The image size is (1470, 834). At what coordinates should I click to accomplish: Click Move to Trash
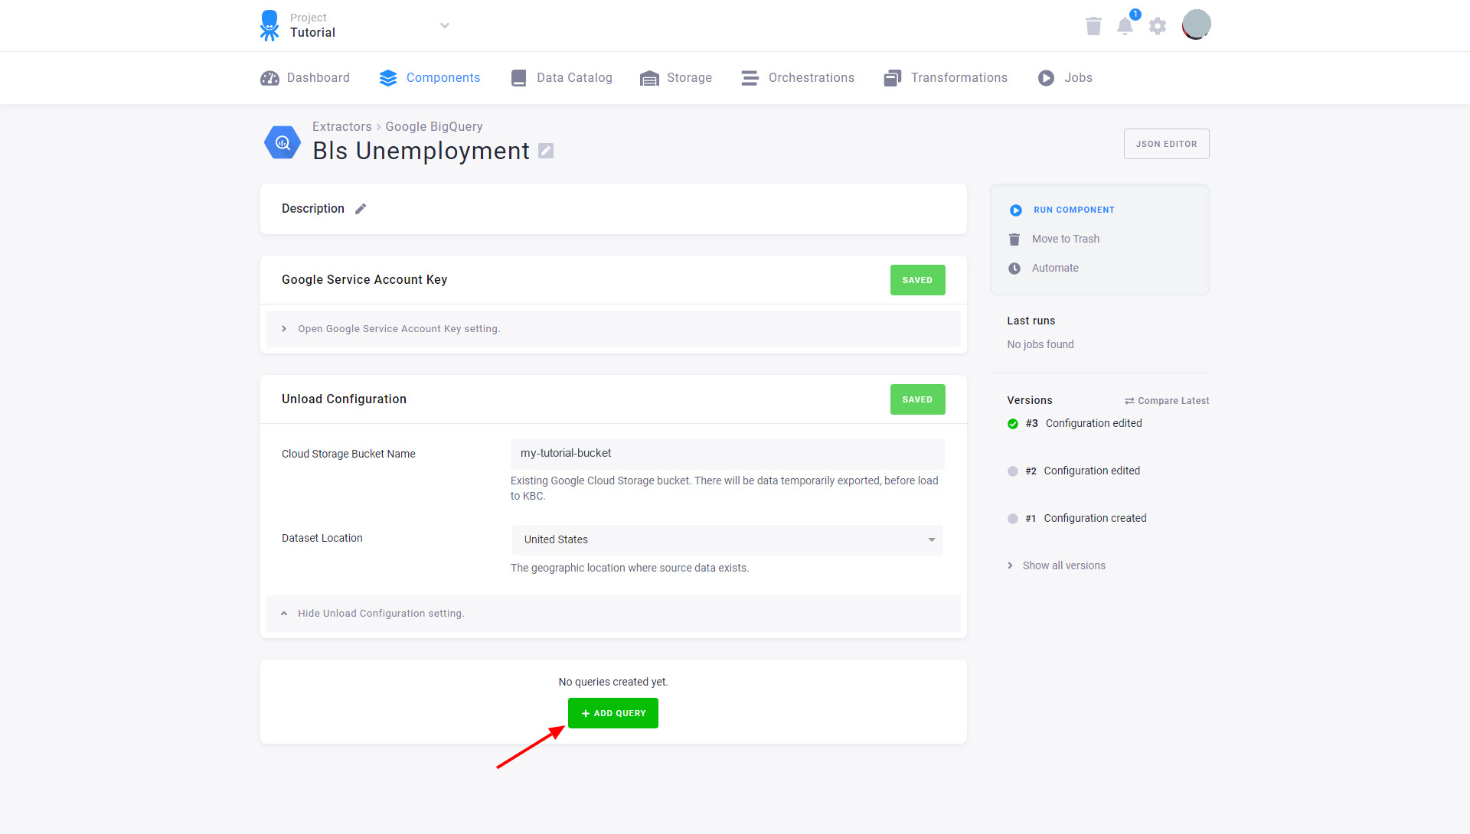[1066, 239]
